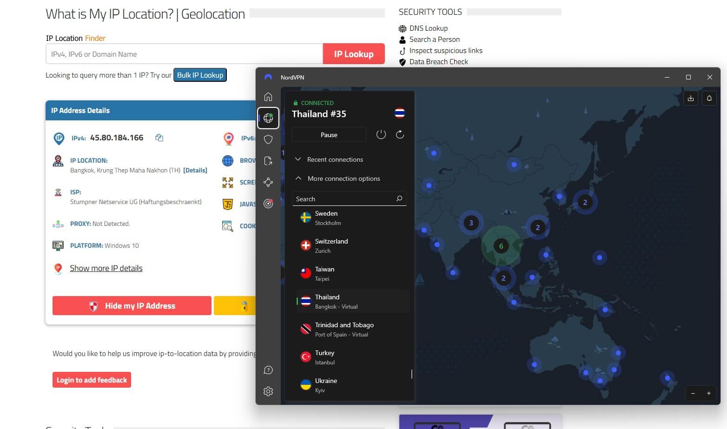The width and height of the screenshot is (727, 429).
Task: Open Inspect suspicious links tool
Action: tap(445, 51)
